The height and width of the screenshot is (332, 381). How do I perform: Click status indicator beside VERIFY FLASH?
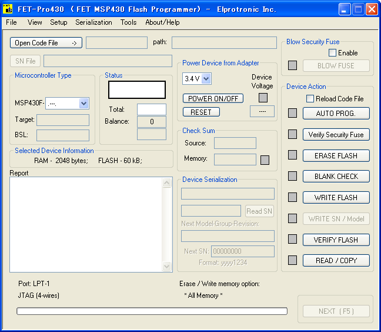[x=292, y=239]
